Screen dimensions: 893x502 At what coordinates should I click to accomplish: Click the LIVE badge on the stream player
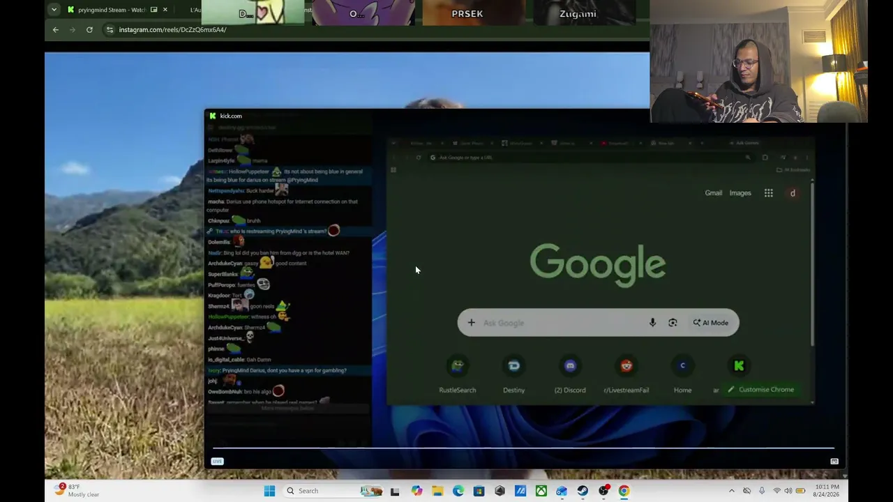click(218, 462)
